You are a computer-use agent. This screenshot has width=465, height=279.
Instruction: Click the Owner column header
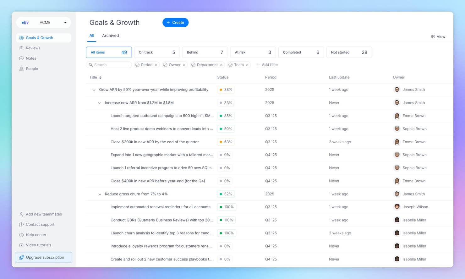398,77
